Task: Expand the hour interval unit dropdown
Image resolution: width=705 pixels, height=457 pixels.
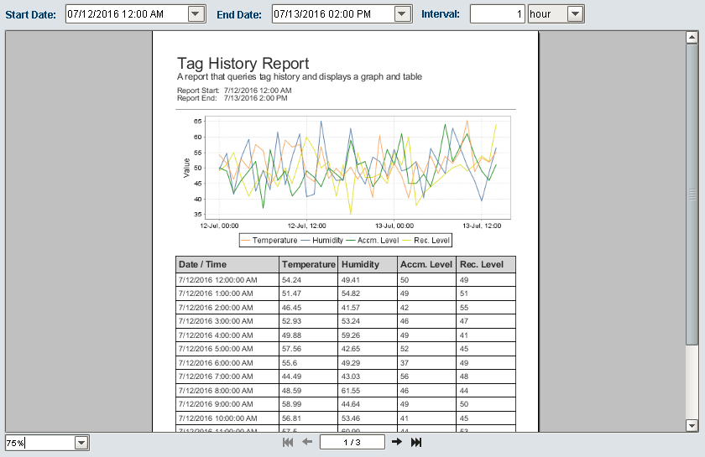Action: tap(575, 14)
